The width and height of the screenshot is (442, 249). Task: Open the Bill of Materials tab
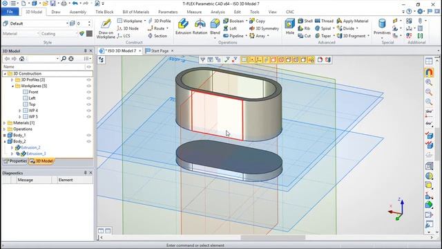click(x=135, y=12)
